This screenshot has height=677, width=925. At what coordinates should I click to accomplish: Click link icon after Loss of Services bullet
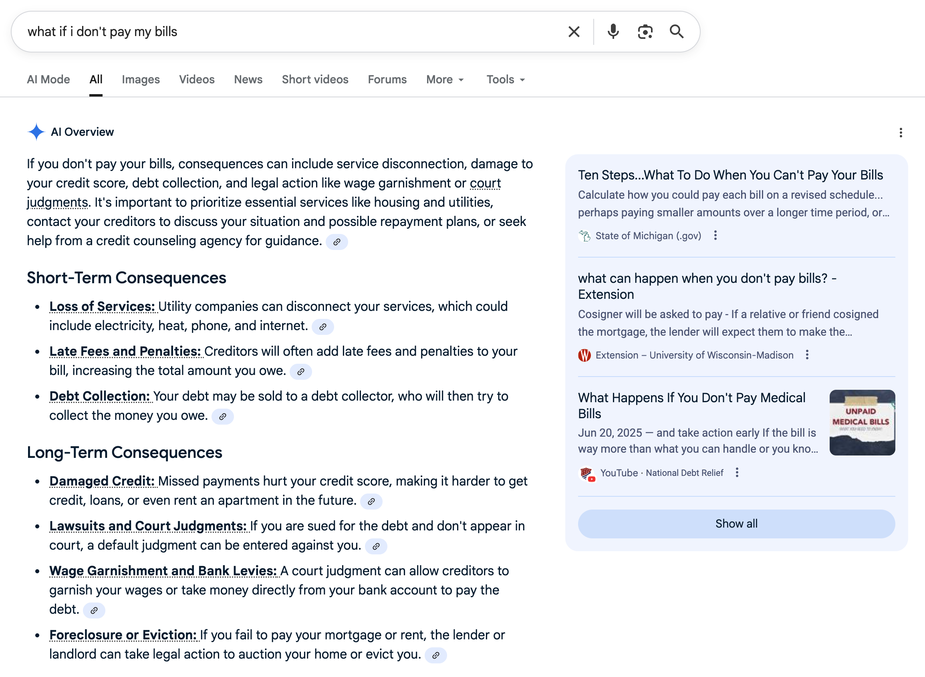[x=323, y=327]
